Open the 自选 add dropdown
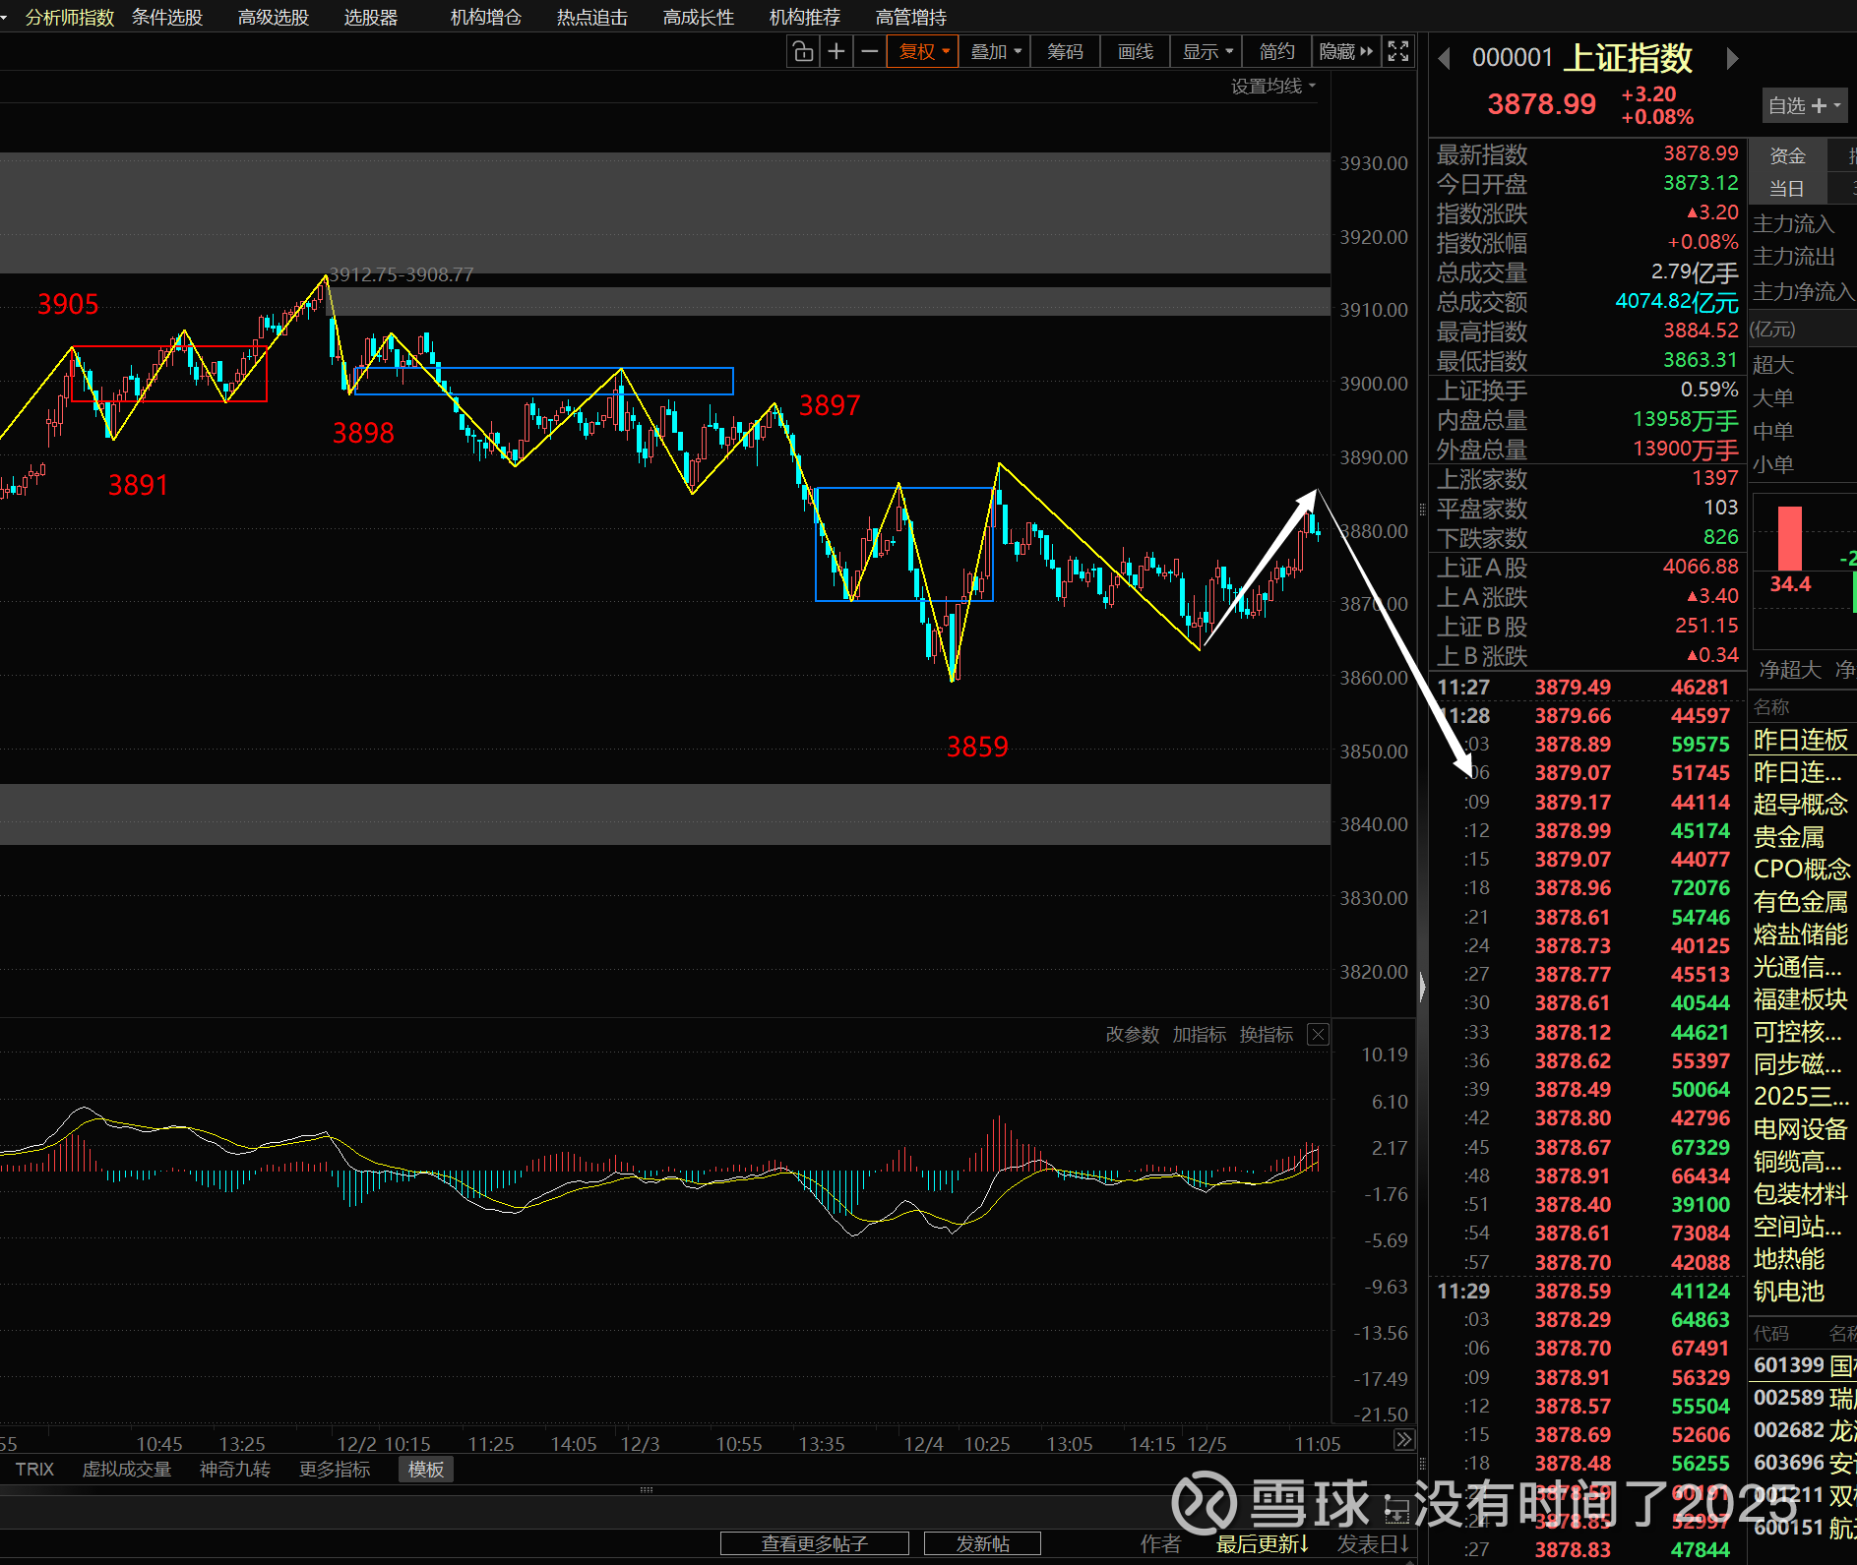The height and width of the screenshot is (1565, 1857). pos(1804,105)
